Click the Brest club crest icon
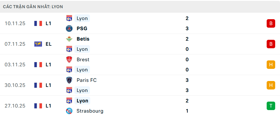Screen dimensions: 280x116 click(69, 60)
